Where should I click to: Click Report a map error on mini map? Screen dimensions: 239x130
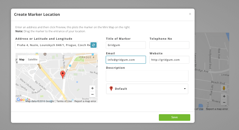pos(85,101)
